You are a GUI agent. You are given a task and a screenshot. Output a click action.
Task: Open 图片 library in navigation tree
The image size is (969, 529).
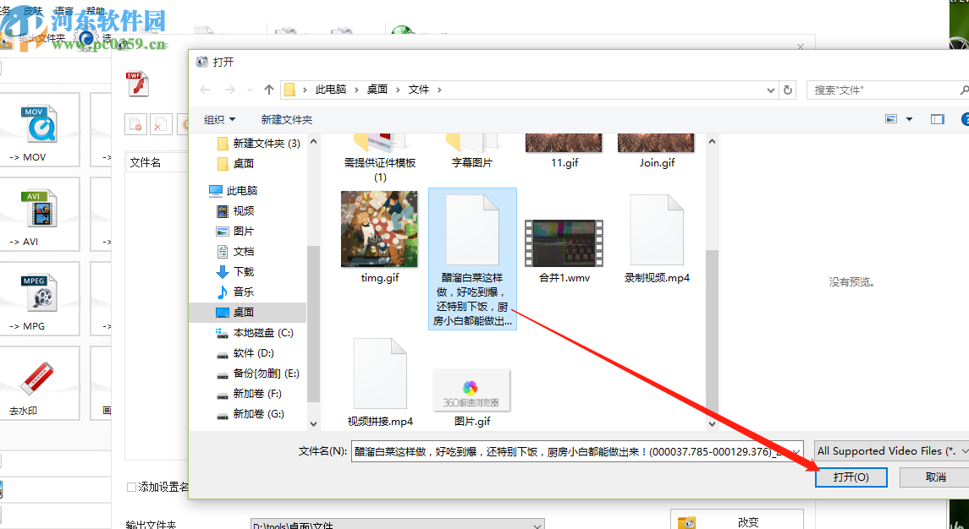coord(234,232)
